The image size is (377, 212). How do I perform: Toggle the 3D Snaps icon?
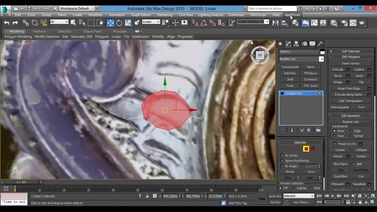195,23
